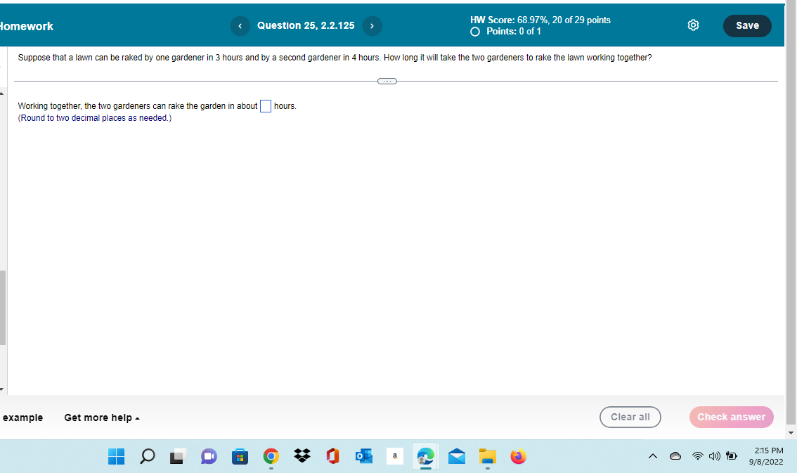
Task: Open the homework settings gear
Action: point(693,25)
